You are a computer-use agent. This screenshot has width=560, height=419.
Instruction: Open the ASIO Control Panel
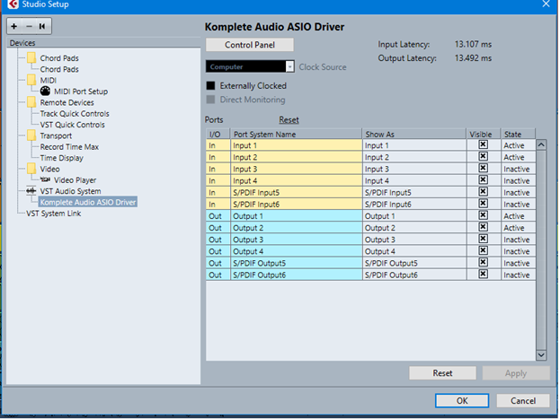(x=250, y=45)
